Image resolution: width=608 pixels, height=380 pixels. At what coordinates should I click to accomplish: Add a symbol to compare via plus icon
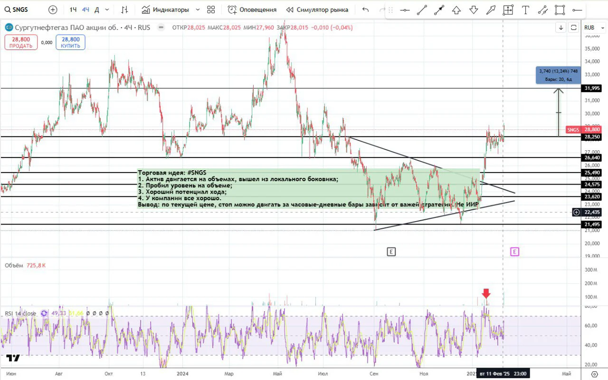click(x=53, y=10)
